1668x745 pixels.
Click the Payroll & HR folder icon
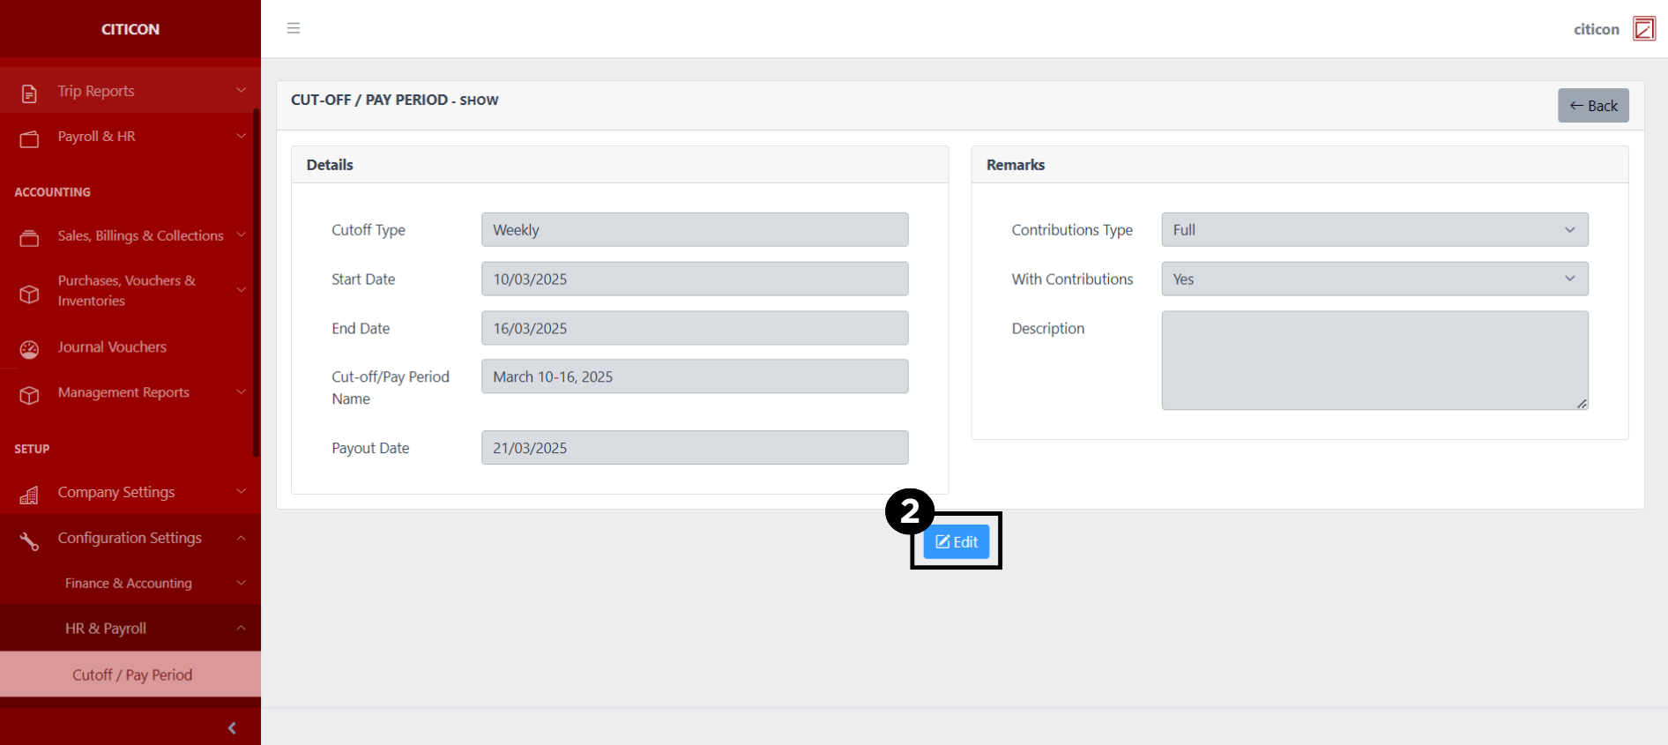[x=29, y=138]
